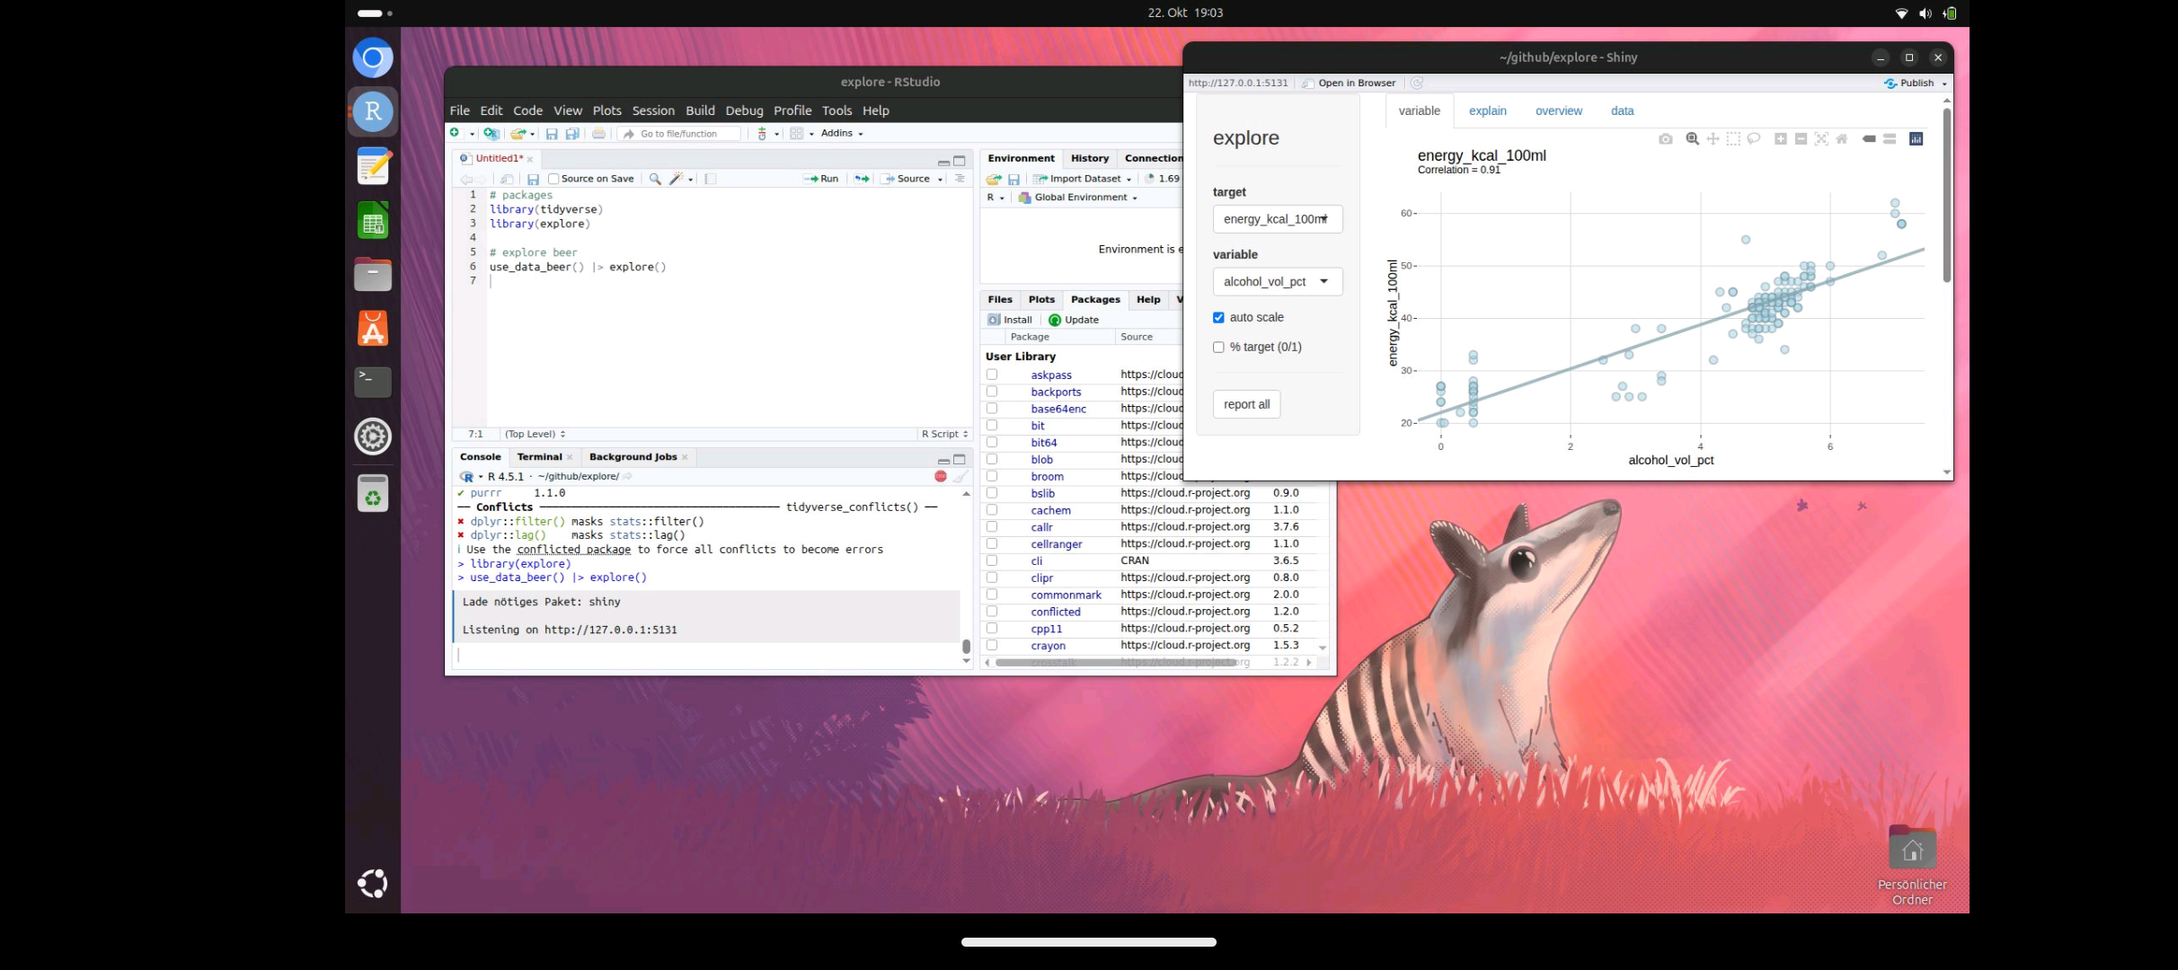Click the clear console broom icon

coord(961,477)
